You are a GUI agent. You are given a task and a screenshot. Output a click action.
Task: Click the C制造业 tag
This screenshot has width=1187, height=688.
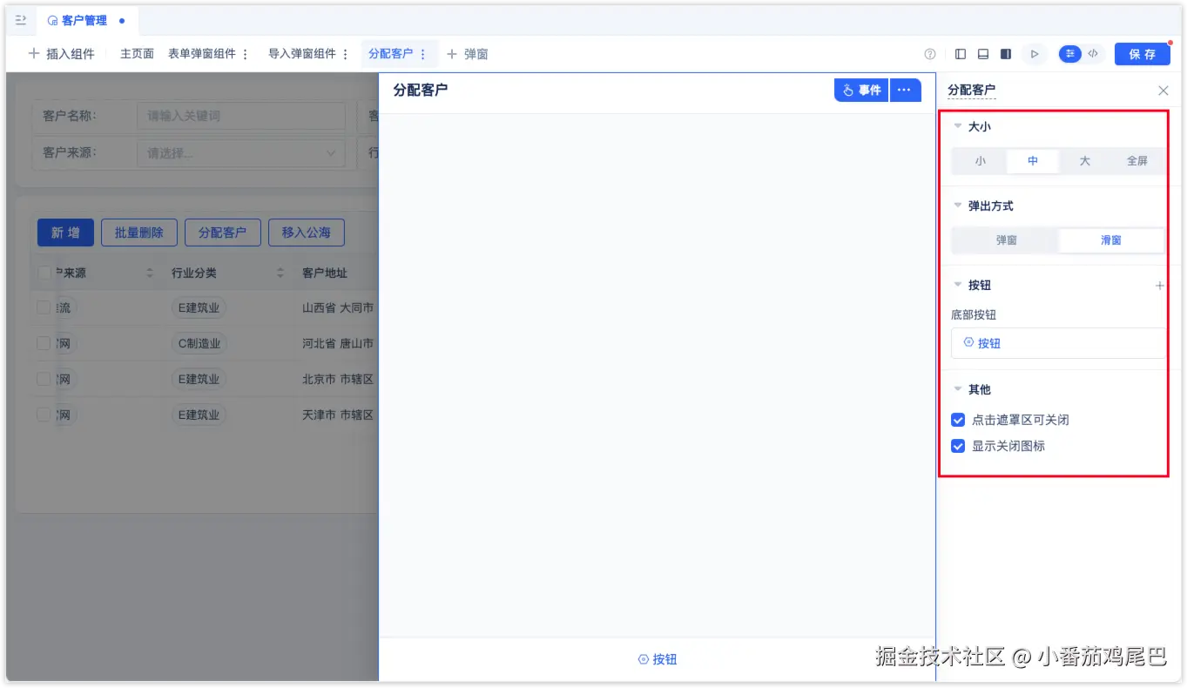click(x=199, y=343)
